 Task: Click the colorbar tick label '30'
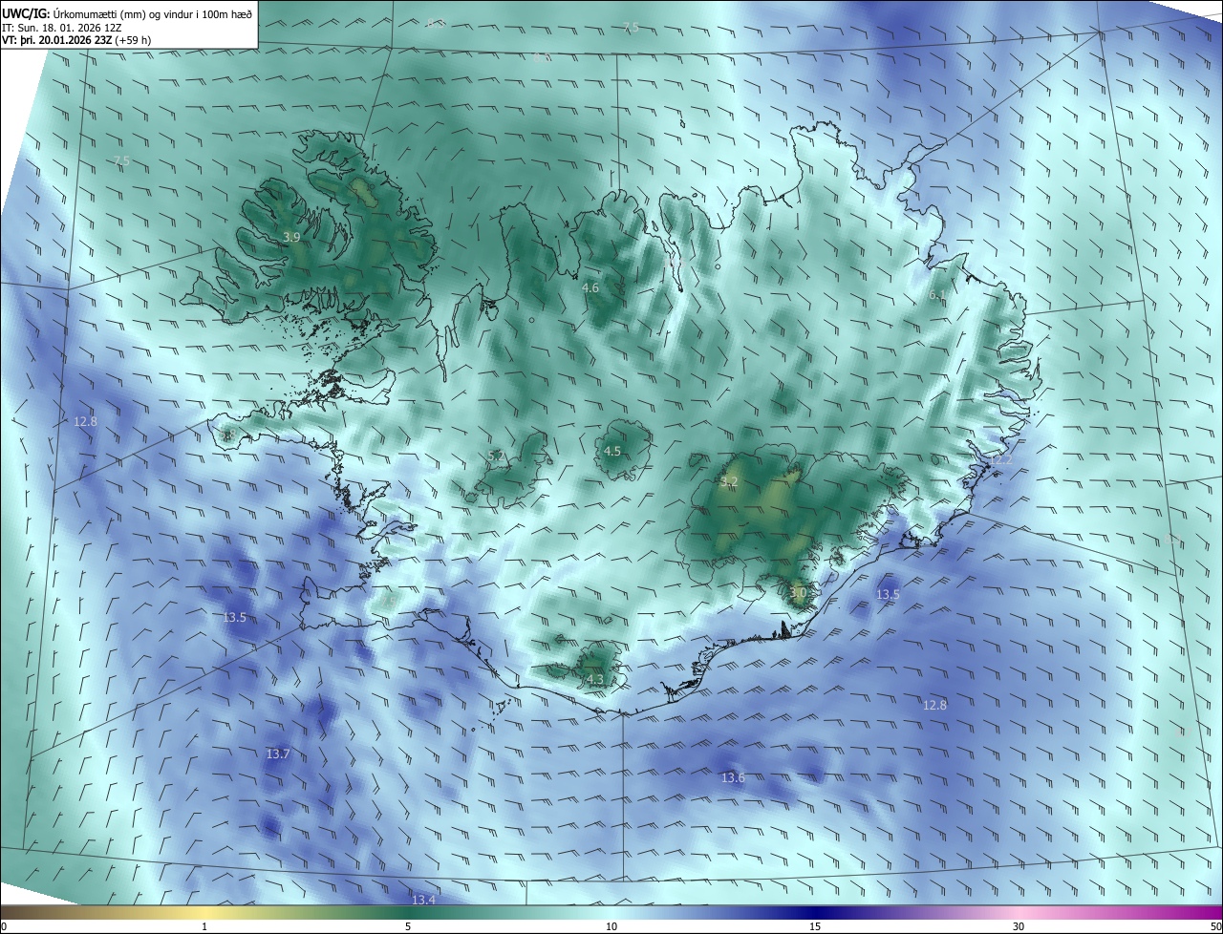[1019, 926]
